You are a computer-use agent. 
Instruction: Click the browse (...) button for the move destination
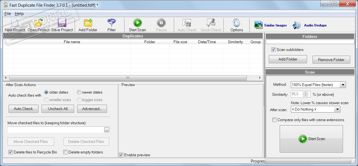tap(107, 130)
